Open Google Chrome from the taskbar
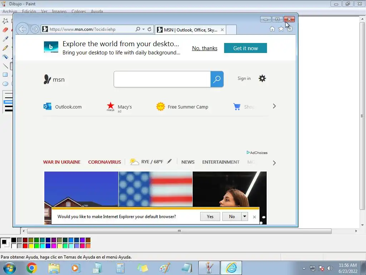Screen dimensions: 366x275 tap(32, 268)
